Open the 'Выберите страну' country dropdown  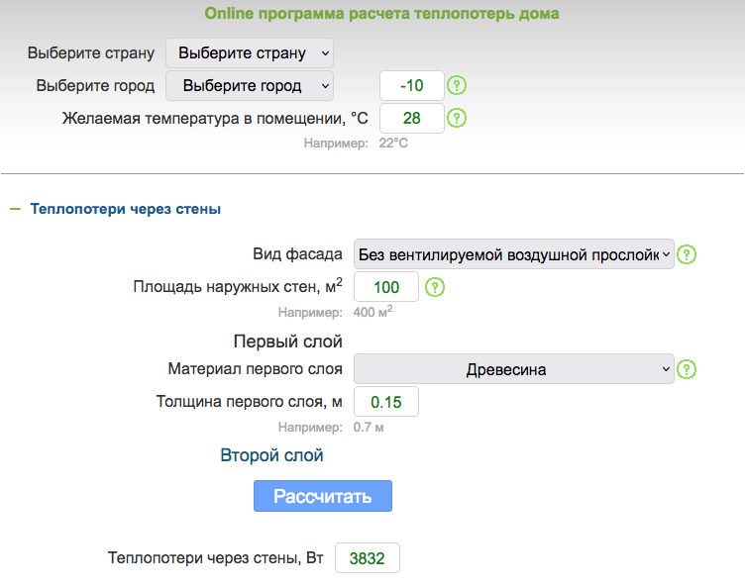click(250, 52)
